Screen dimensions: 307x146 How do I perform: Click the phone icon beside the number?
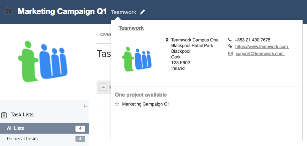[230, 40]
